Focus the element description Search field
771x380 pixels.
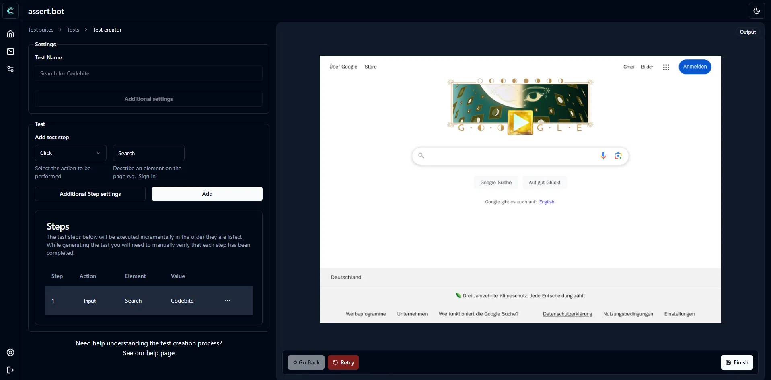point(149,153)
